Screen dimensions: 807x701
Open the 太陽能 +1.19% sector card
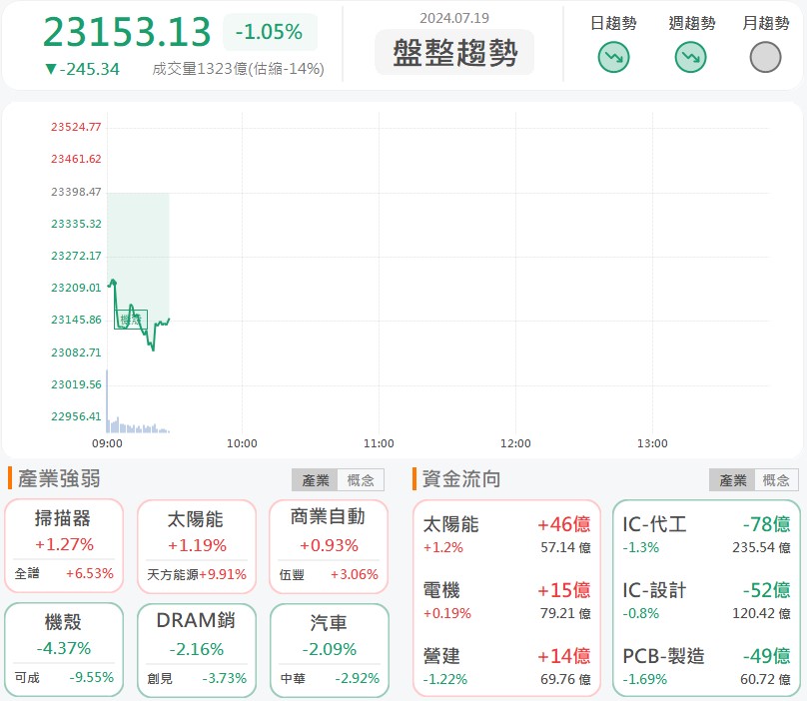197,546
